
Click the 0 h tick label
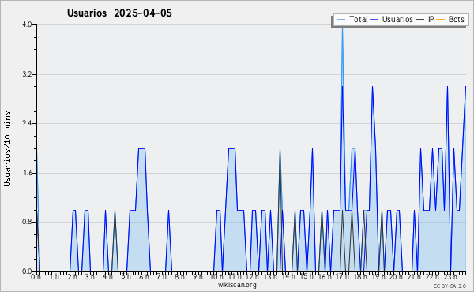pos(36,277)
